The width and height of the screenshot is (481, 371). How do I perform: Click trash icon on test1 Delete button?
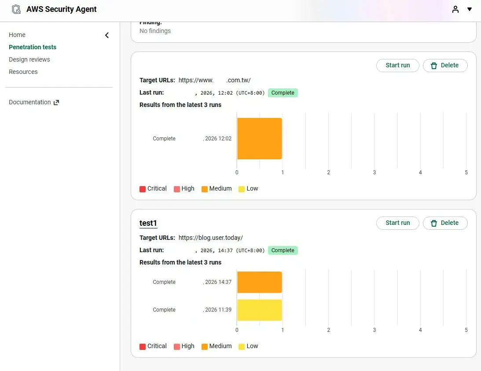(434, 223)
